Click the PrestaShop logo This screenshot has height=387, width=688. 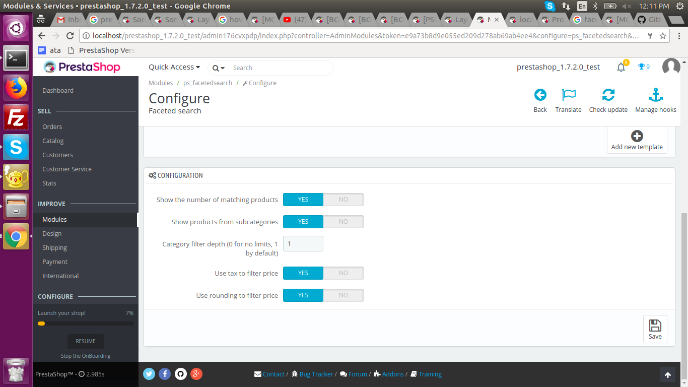click(x=82, y=67)
